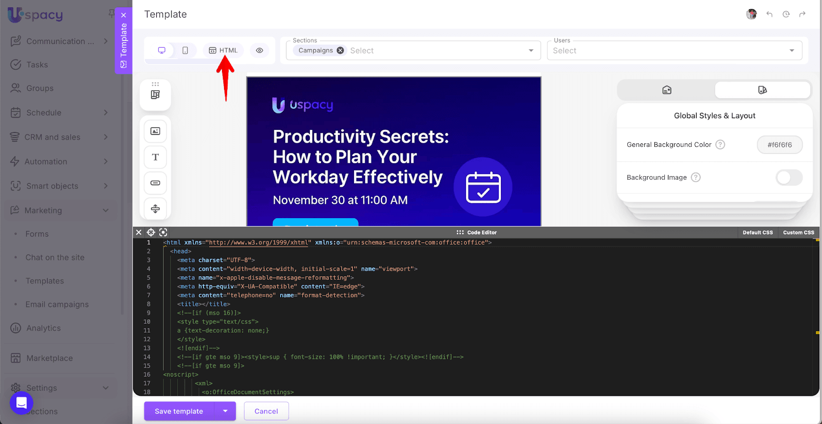Close the Code Editor panel
This screenshot has width=822, height=424.
tap(139, 233)
